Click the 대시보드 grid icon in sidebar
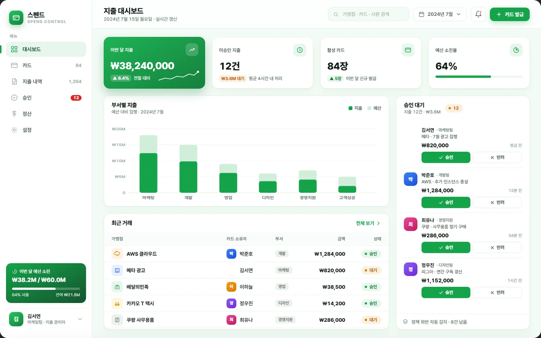 click(x=14, y=49)
